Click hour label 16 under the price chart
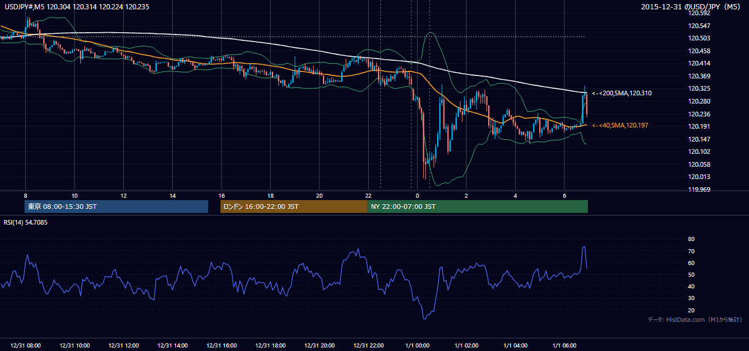 click(x=222, y=195)
